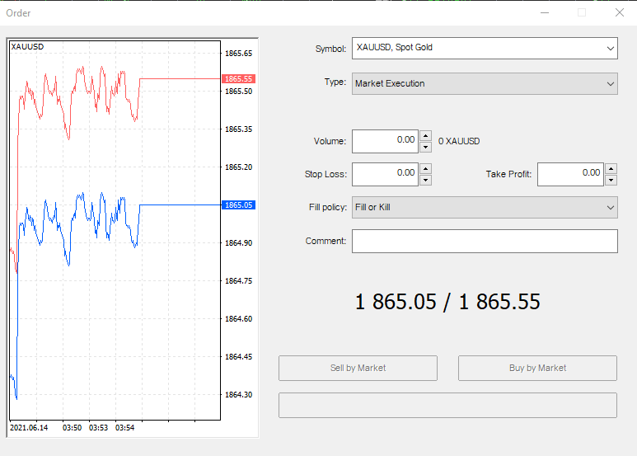Select the red 1865.55 ask price label
Viewport: 637px width, 456px height.
(238, 79)
